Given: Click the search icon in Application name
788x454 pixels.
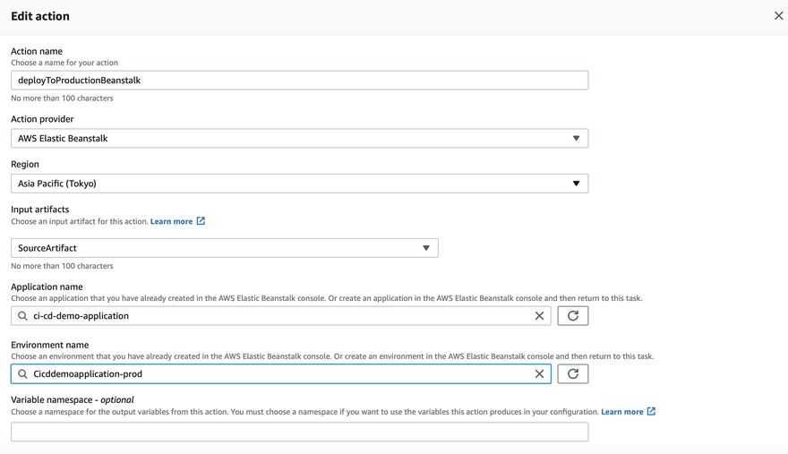Looking at the screenshot, I should (x=23, y=316).
